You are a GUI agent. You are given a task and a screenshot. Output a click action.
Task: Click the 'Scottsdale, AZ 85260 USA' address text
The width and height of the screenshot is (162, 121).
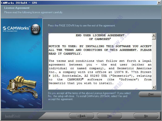[x=85, y=76]
